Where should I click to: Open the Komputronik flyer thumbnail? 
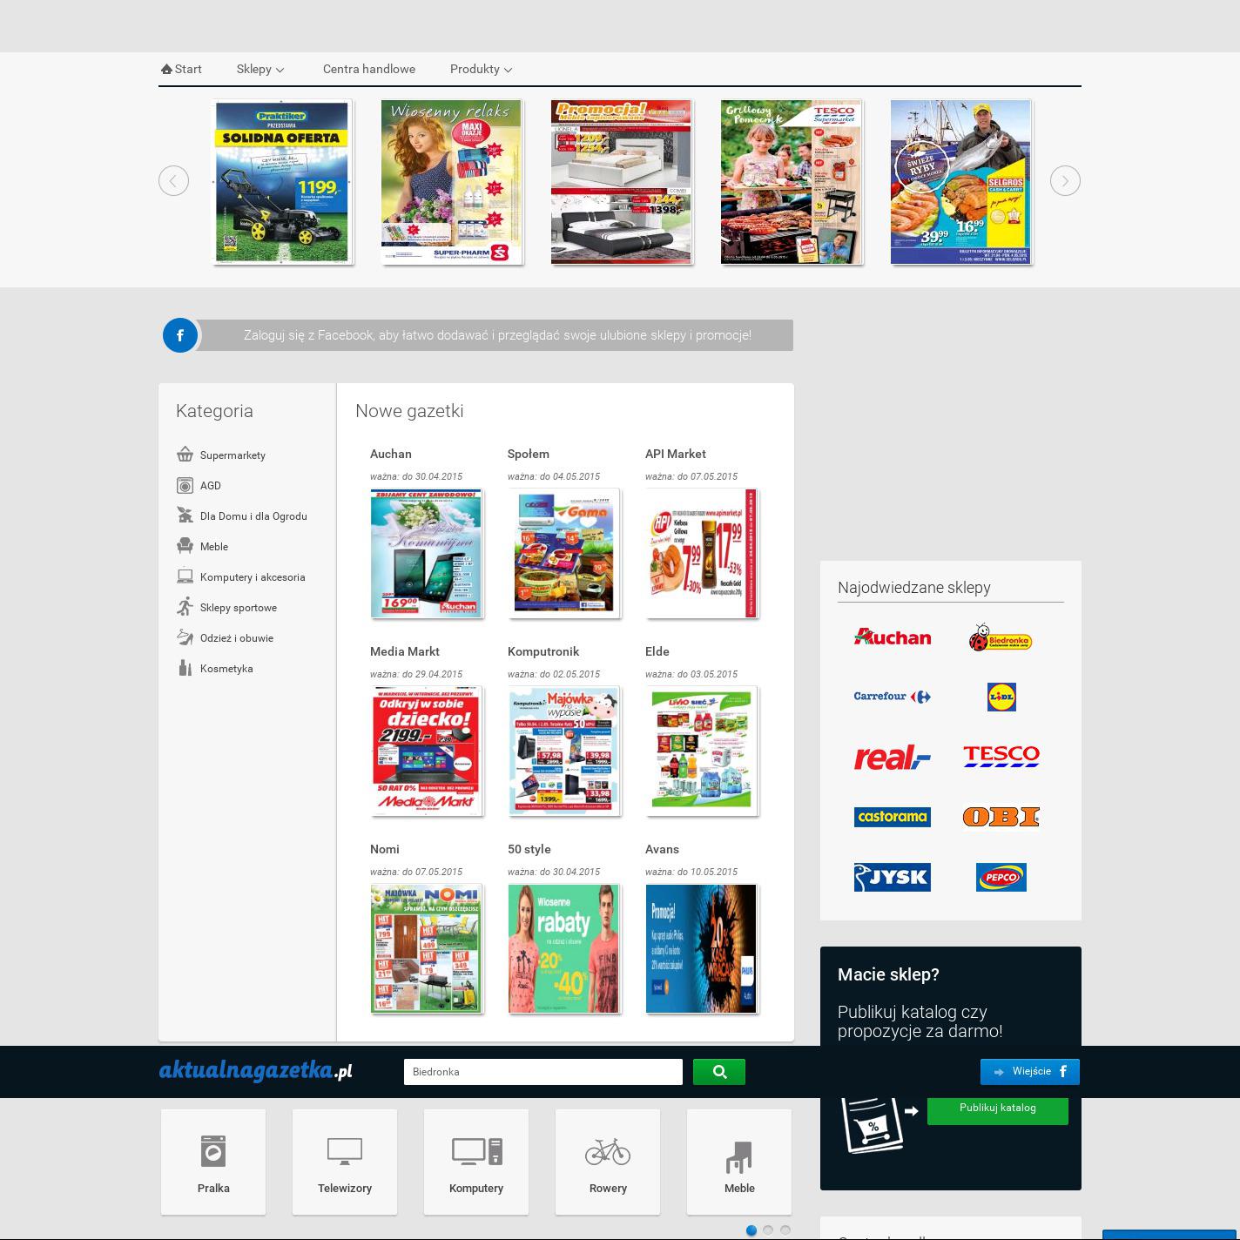click(564, 751)
